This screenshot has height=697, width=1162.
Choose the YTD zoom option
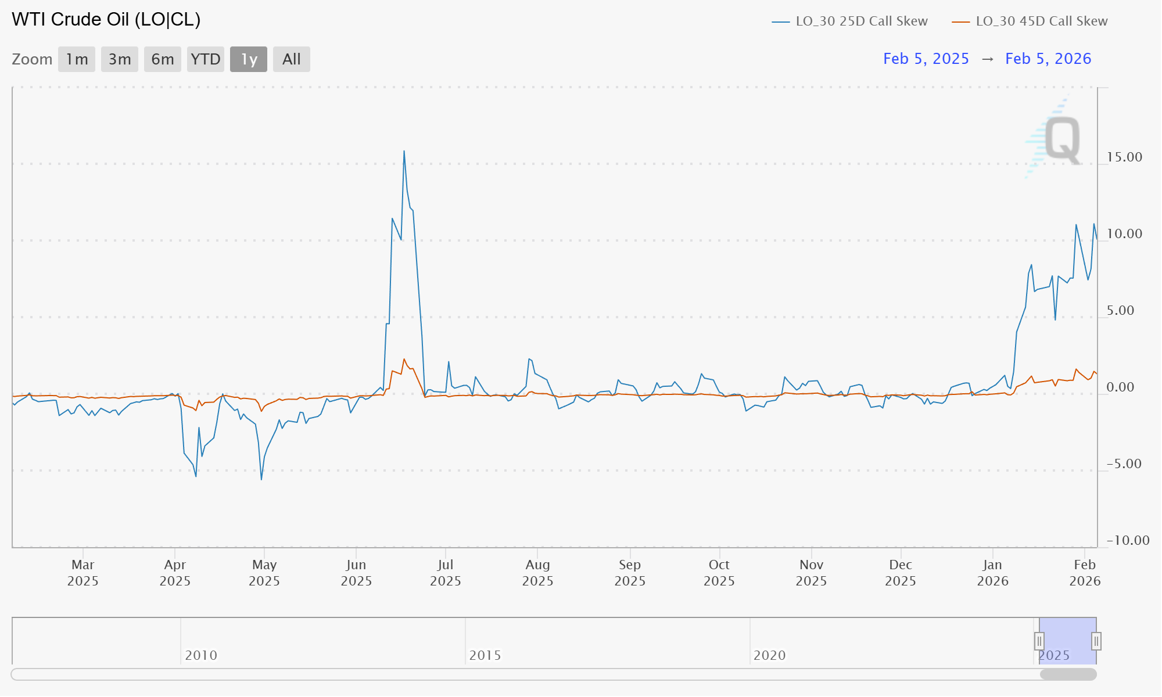[x=206, y=59]
